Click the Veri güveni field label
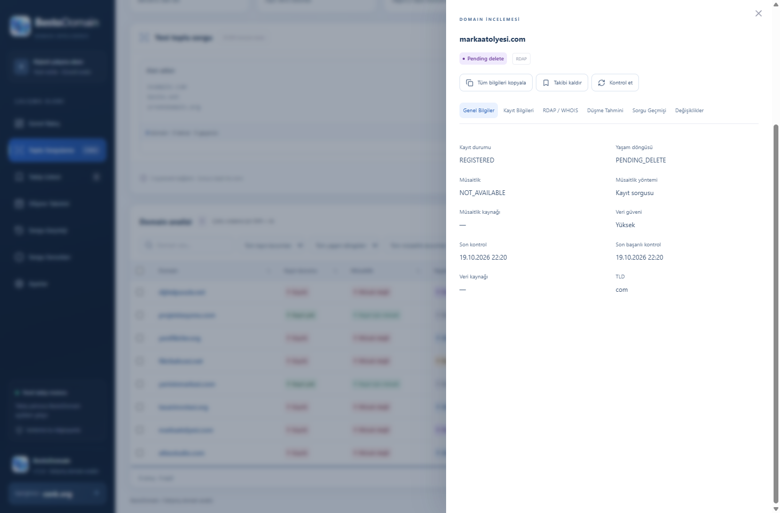Image resolution: width=780 pixels, height=513 pixels. (x=629, y=212)
